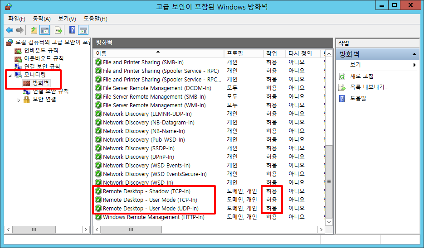The image size is (424, 248).
Task: Click the brick wall icon of 방화벽 tree node
Action: (26, 83)
